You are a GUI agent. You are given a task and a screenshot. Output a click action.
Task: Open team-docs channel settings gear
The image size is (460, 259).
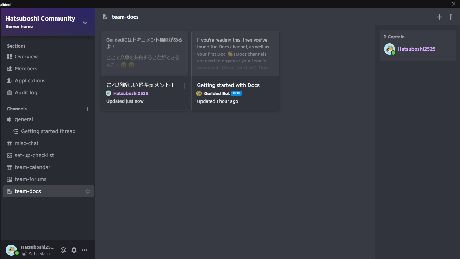(88, 191)
